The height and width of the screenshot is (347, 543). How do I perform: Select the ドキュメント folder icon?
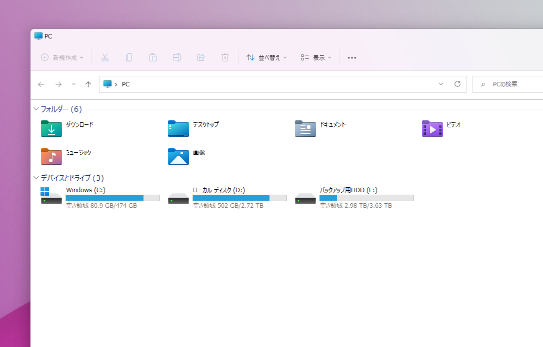[305, 129]
